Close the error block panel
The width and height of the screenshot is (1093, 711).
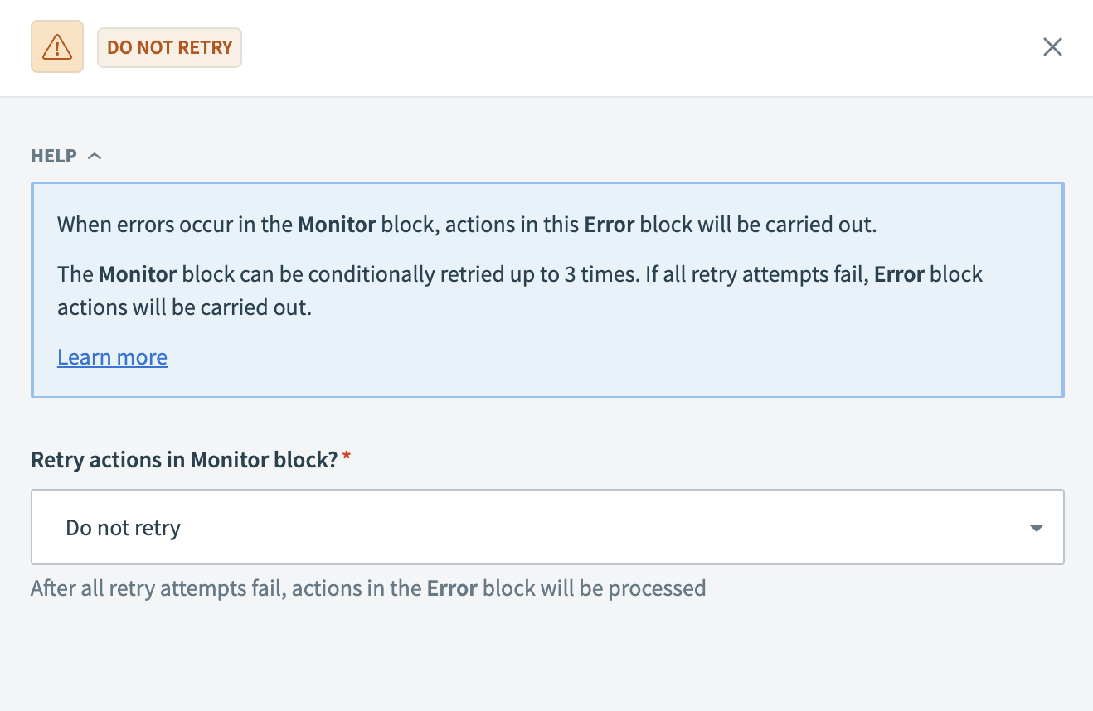pyautogui.click(x=1052, y=47)
